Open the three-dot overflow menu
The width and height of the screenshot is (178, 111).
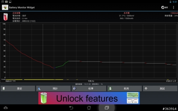(x=173, y=7)
